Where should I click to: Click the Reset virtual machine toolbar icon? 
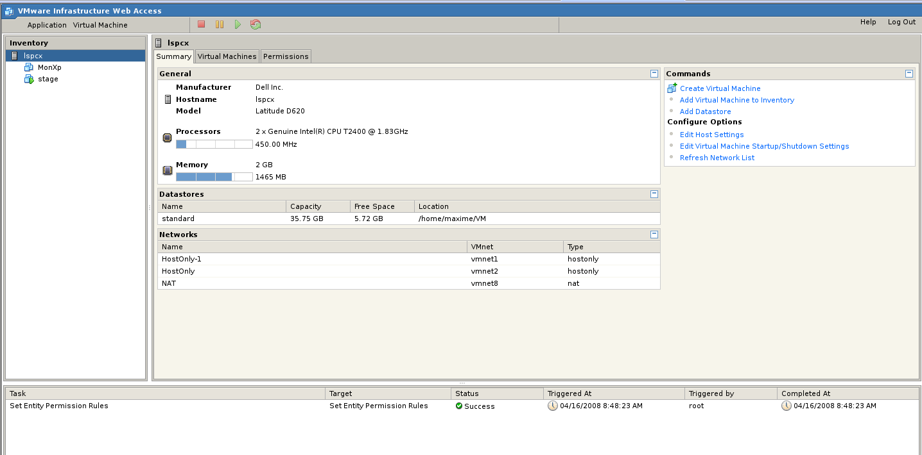point(256,24)
